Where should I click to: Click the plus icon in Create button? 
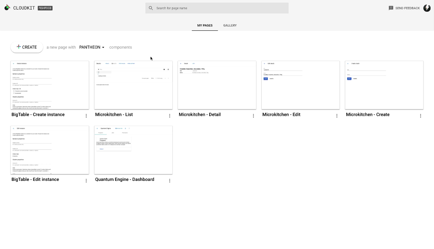[x=19, y=47]
